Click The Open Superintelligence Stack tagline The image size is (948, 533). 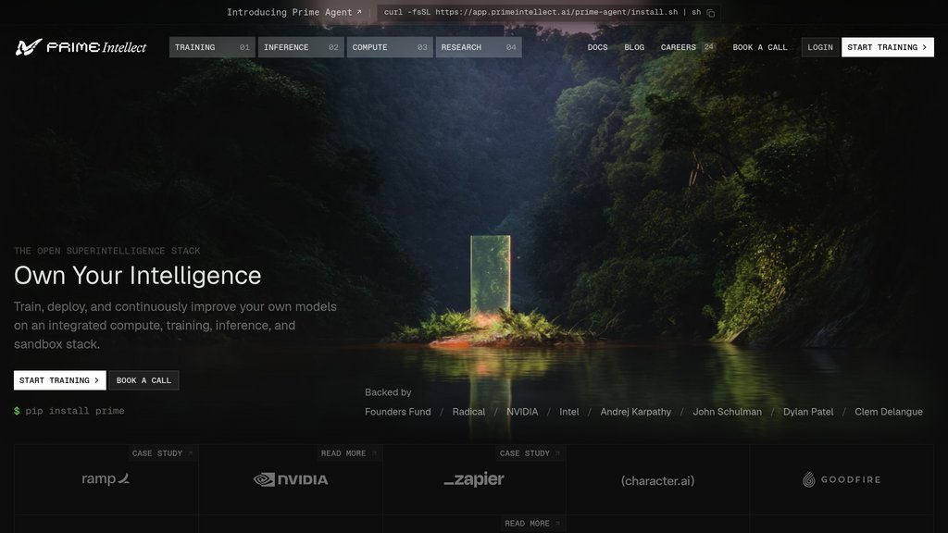tap(107, 251)
